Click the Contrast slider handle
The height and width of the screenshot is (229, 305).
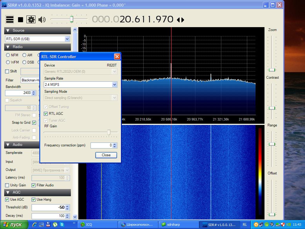click(272, 108)
